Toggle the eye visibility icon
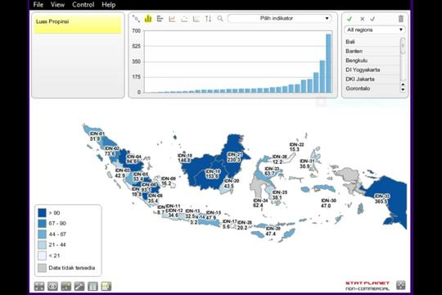Image resolution: width=442 pixels, height=295 pixels. pyautogui.click(x=52, y=286)
